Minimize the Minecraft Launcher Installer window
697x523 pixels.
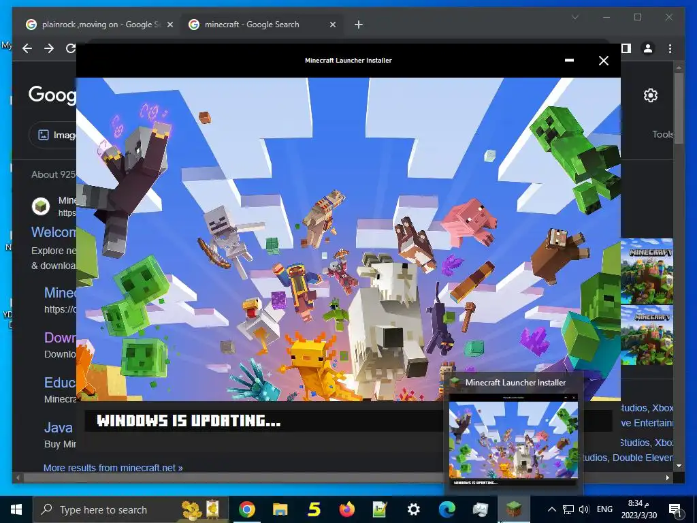click(x=569, y=61)
